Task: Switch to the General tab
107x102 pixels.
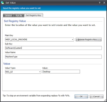Action: point(8,15)
